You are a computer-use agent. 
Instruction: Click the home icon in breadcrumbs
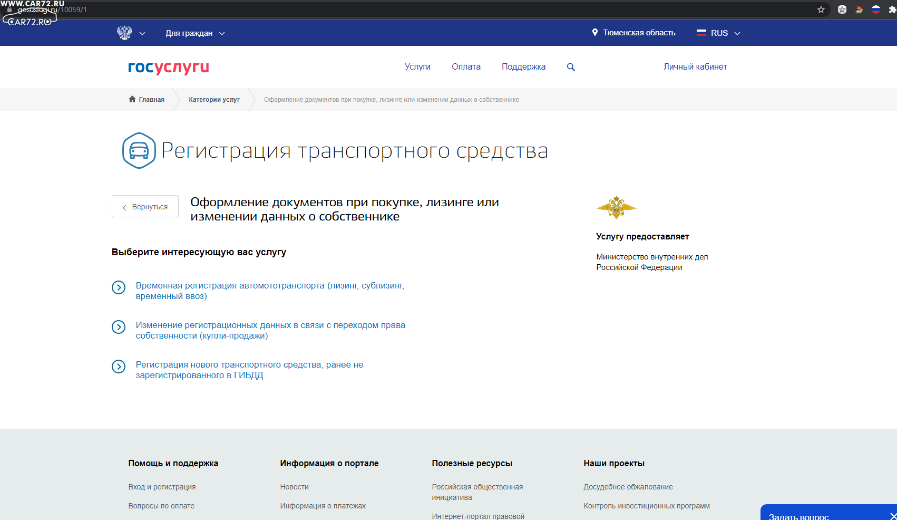(132, 99)
